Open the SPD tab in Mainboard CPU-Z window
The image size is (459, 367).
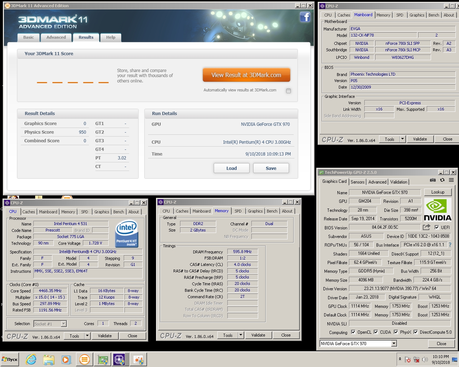400,15
